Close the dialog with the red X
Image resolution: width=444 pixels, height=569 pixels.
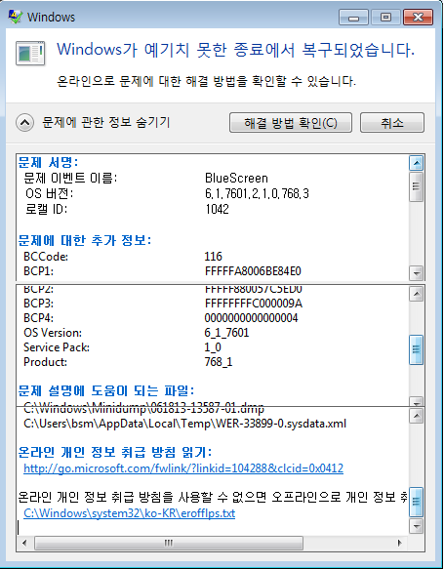418,17
